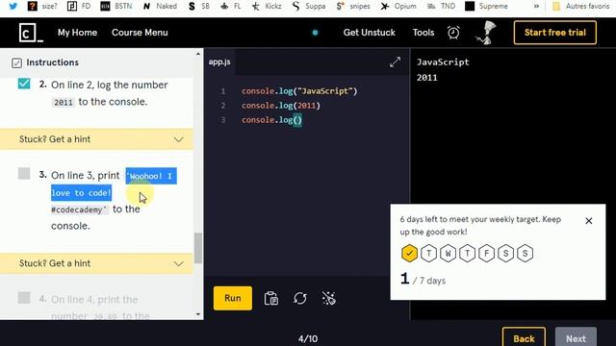Viewport: 616px width, 346px height.
Task: Click the scrollbar down arrow
Action: point(198,314)
